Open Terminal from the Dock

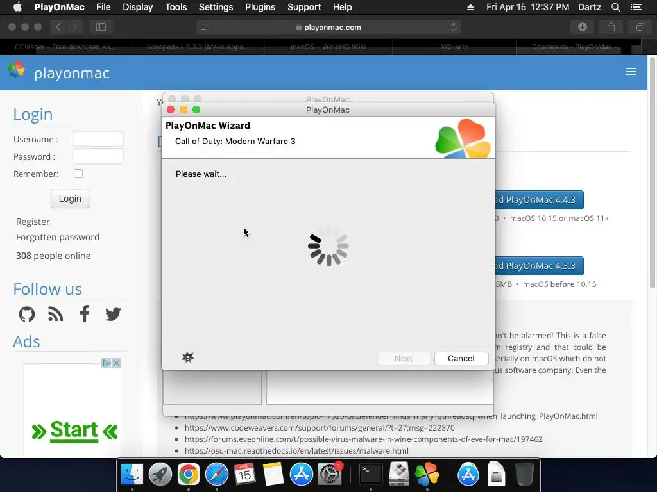pyautogui.click(x=371, y=475)
